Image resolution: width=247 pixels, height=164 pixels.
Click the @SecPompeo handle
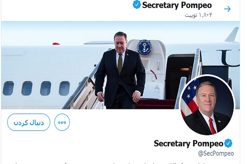point(216,153)
